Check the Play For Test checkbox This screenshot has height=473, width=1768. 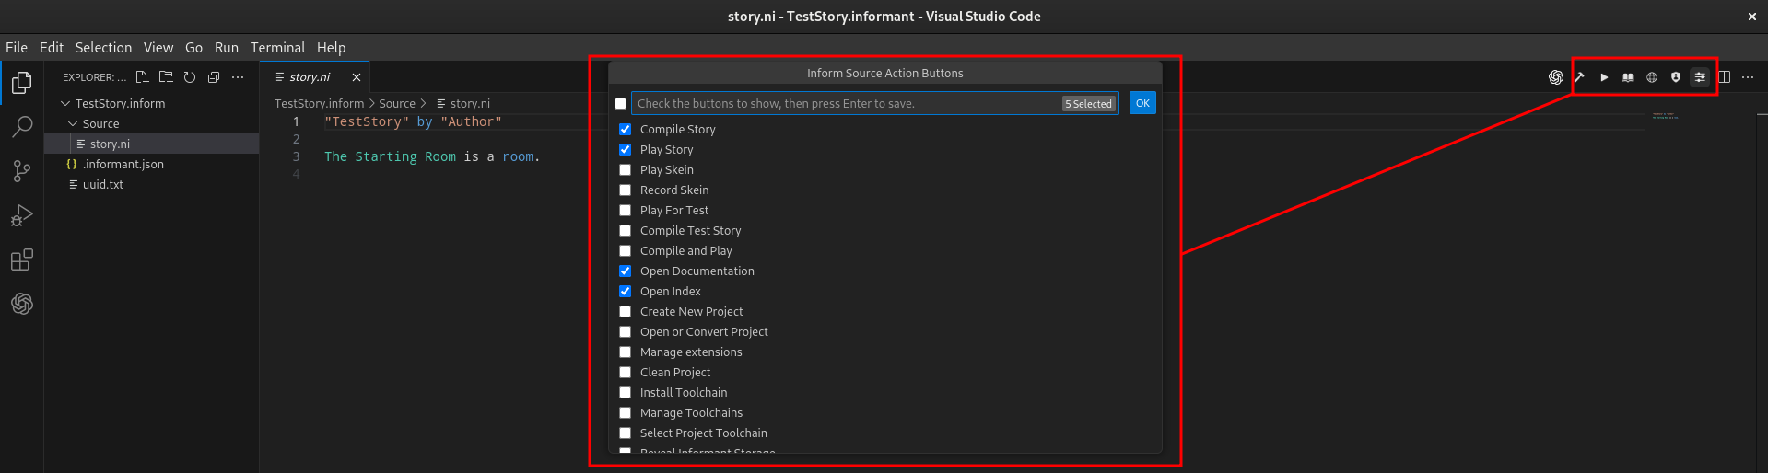pyautogui.click(x=625, y=211)
